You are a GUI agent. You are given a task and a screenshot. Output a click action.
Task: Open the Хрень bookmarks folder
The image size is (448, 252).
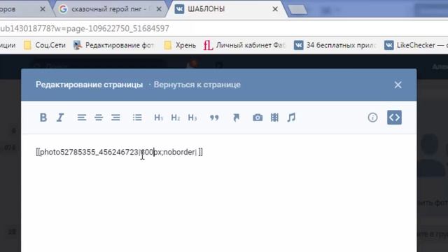click(x=180, y=45)
